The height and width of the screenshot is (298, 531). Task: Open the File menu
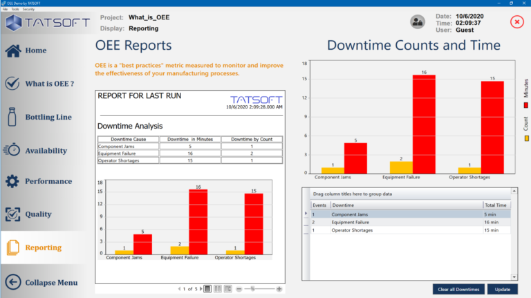5,9
